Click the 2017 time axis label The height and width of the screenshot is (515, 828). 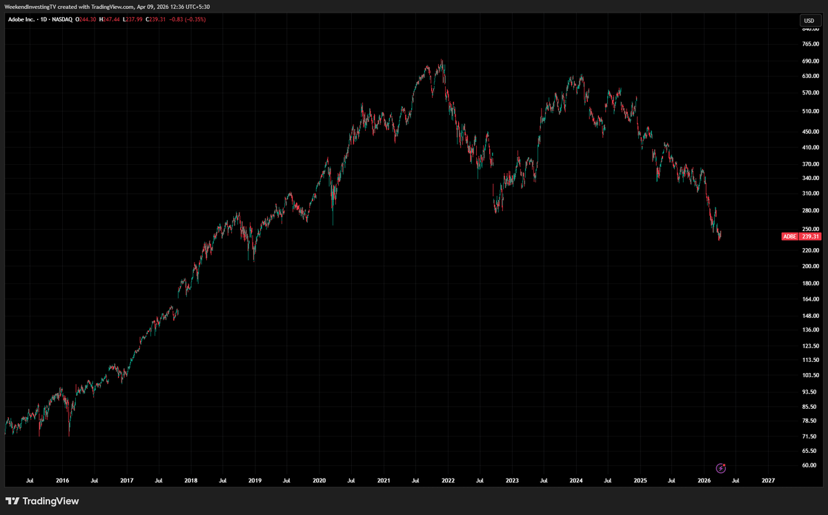(126, 480)
